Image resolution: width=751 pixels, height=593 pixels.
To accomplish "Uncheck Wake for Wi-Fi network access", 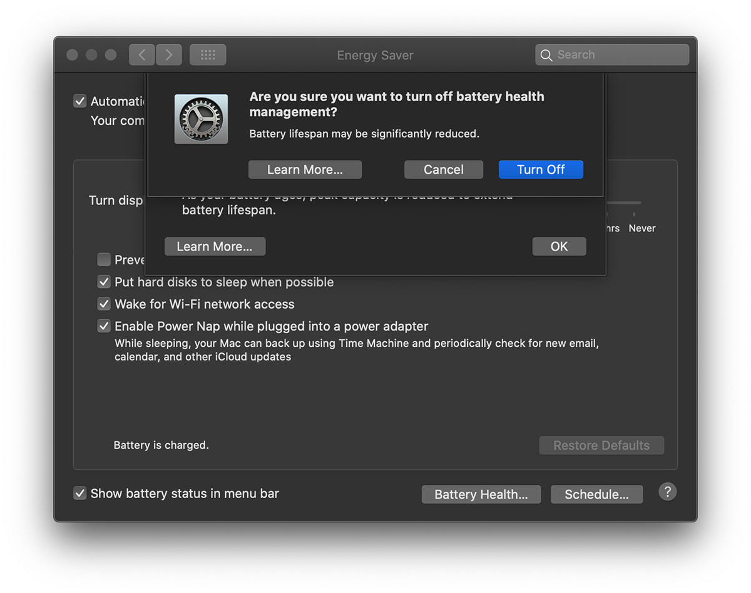I will click(x=104, y=304).
